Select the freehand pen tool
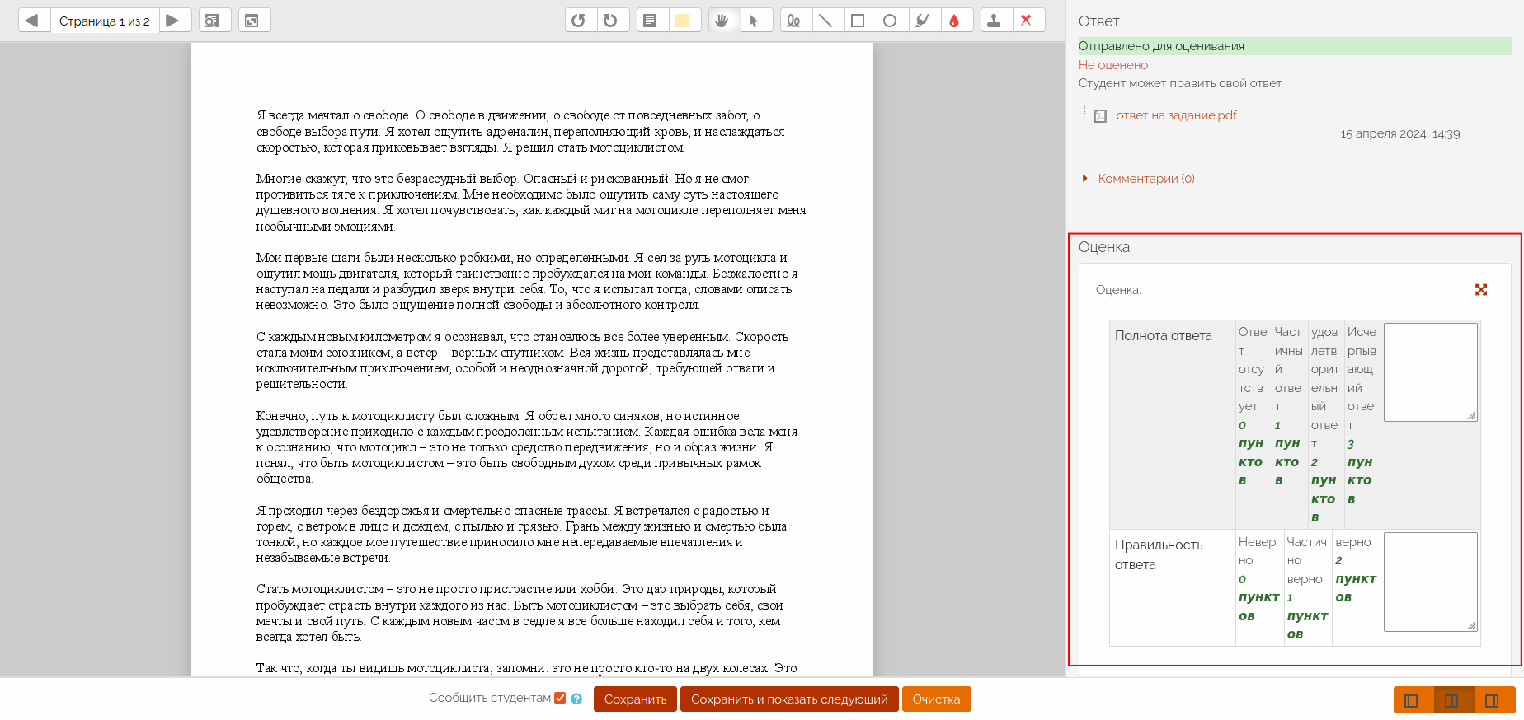The width and height of the screenshot is (1524, 720). pyautogui.click(x=795, y=21)
